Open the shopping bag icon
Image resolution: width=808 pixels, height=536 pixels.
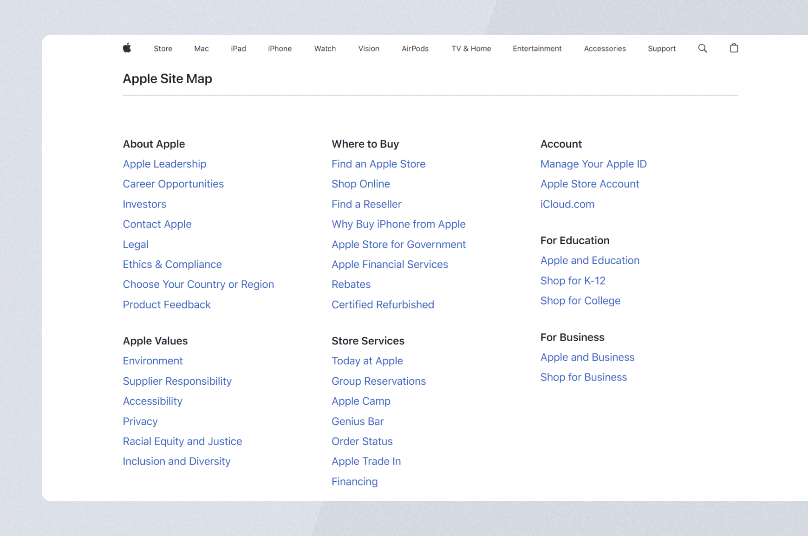coord(734,48)
